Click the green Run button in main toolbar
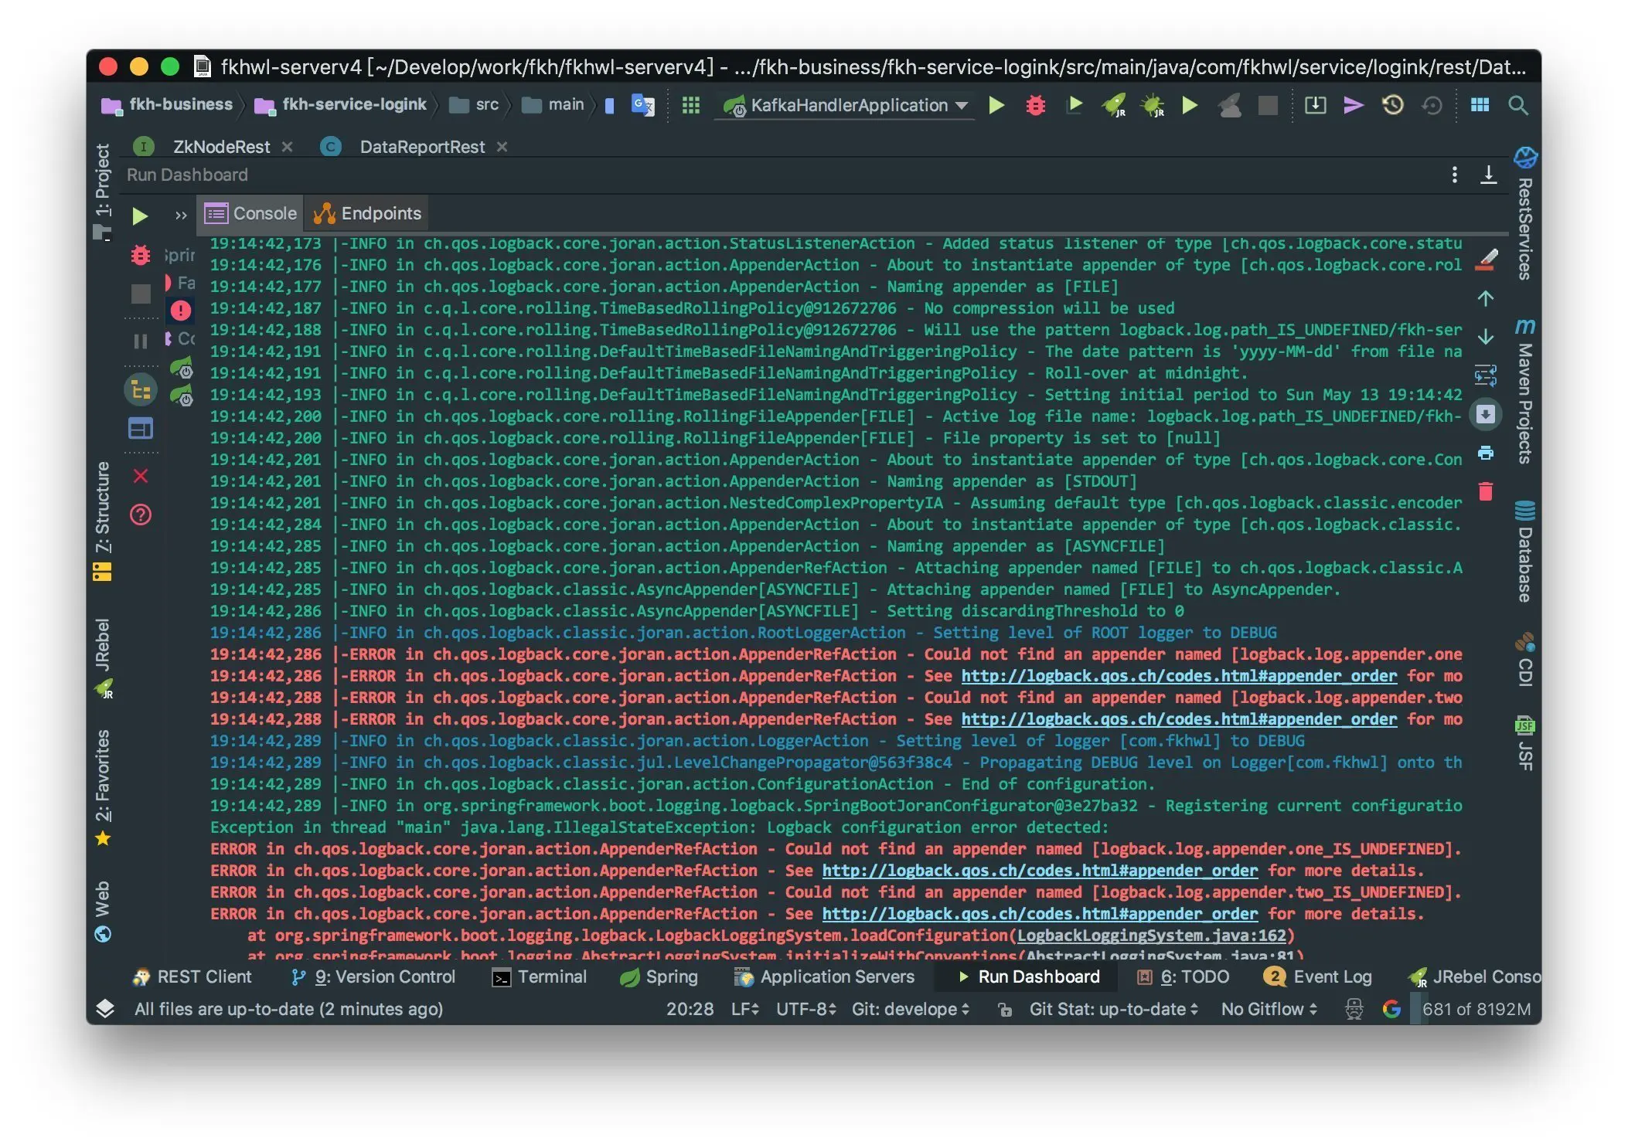1628x1148 pixels. (996, 105)
